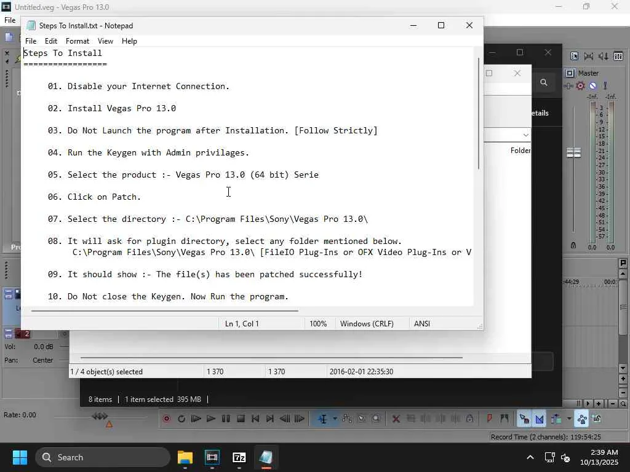The image size is (630, 472).
Task: Open the Normal Edit tool dropdown arrow
Action: 335,419
